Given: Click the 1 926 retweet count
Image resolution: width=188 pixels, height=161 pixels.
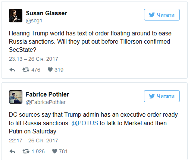Looking at the screenshot, I should click(38, 151).
